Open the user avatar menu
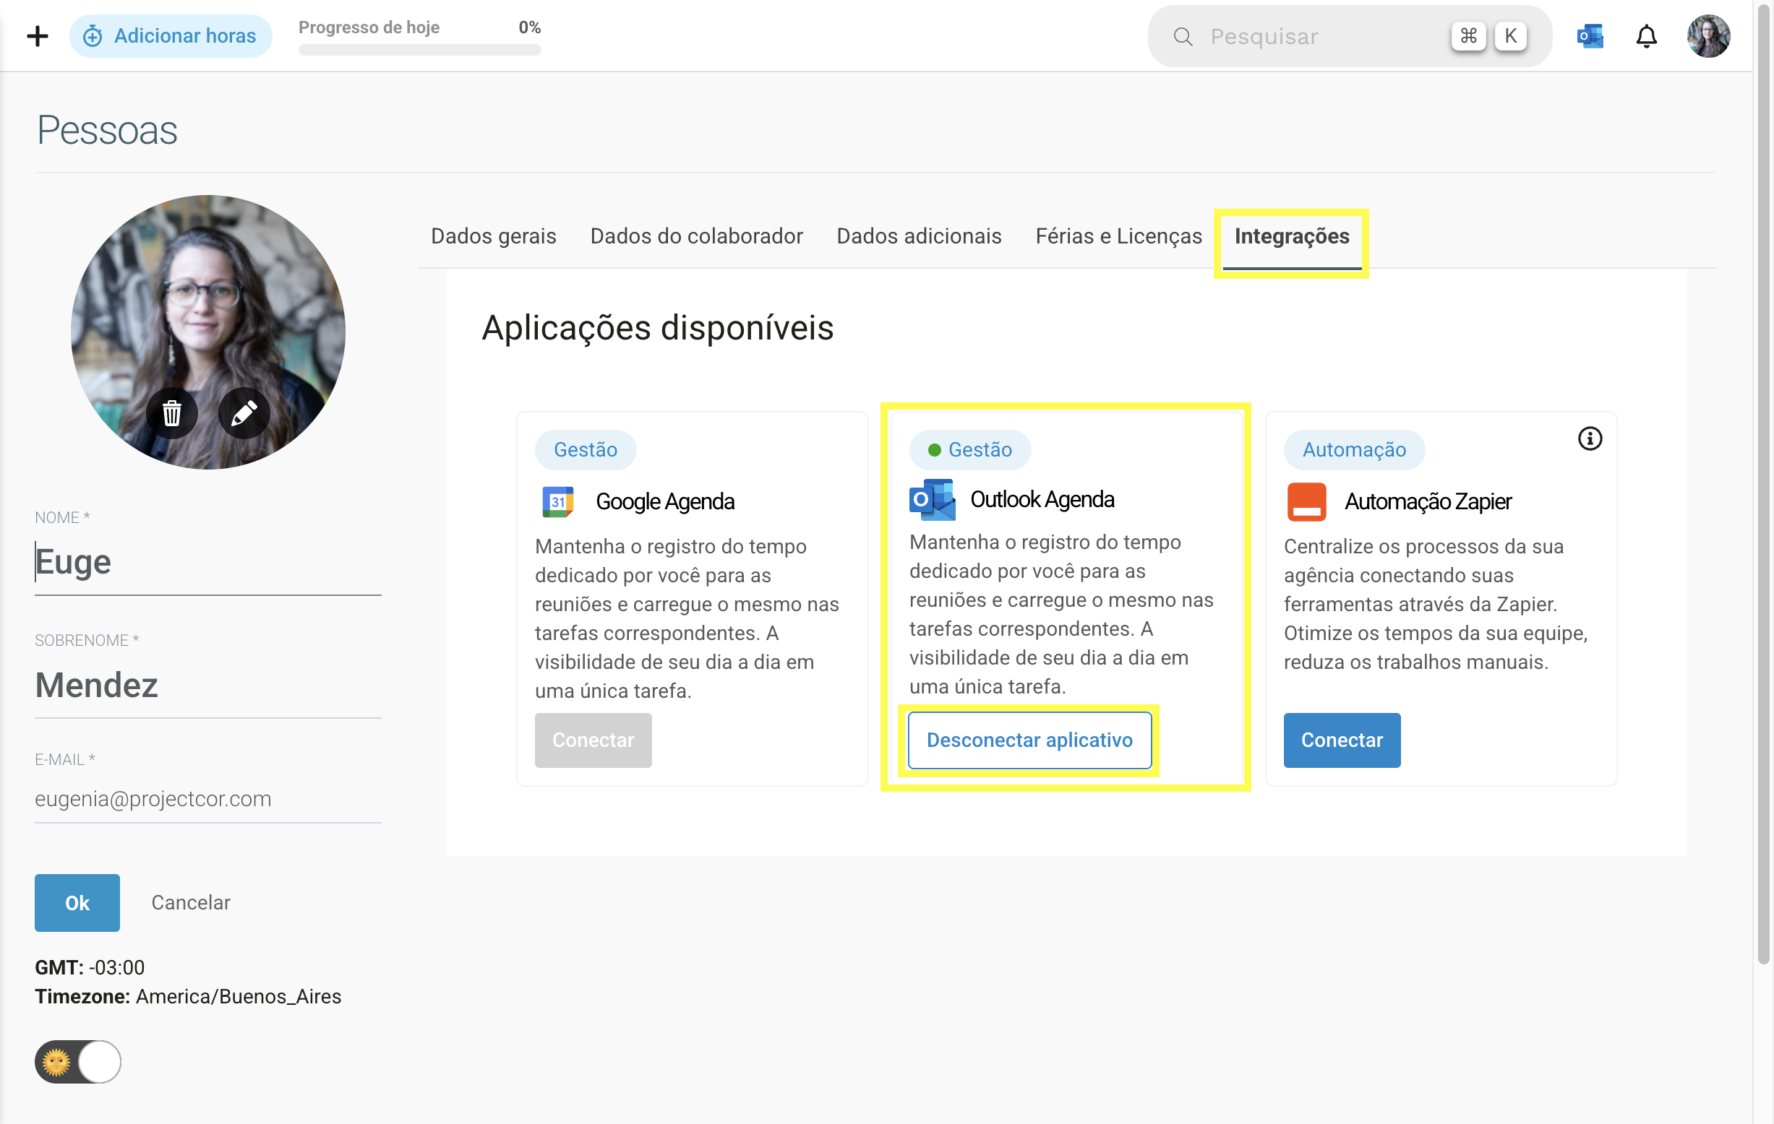The width and height of the screenshot is (1774, 1124). (x=1707, y=35)
